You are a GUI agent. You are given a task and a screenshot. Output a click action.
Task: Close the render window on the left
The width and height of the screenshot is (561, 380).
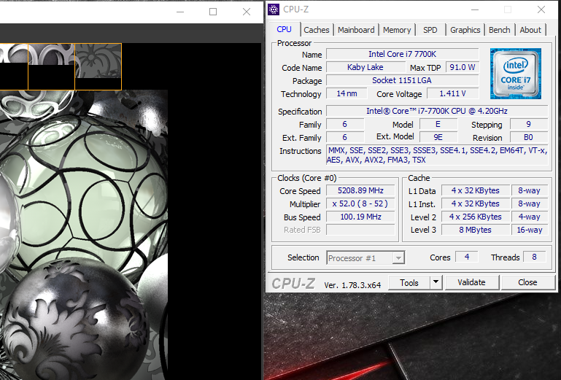pyautogui.click(x=246, y=12)
